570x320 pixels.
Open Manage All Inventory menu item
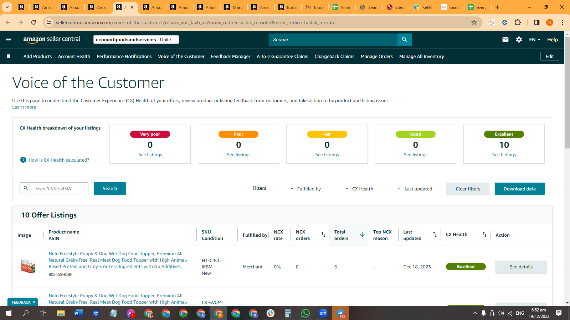pyautogui.click(x=421, y=56)
